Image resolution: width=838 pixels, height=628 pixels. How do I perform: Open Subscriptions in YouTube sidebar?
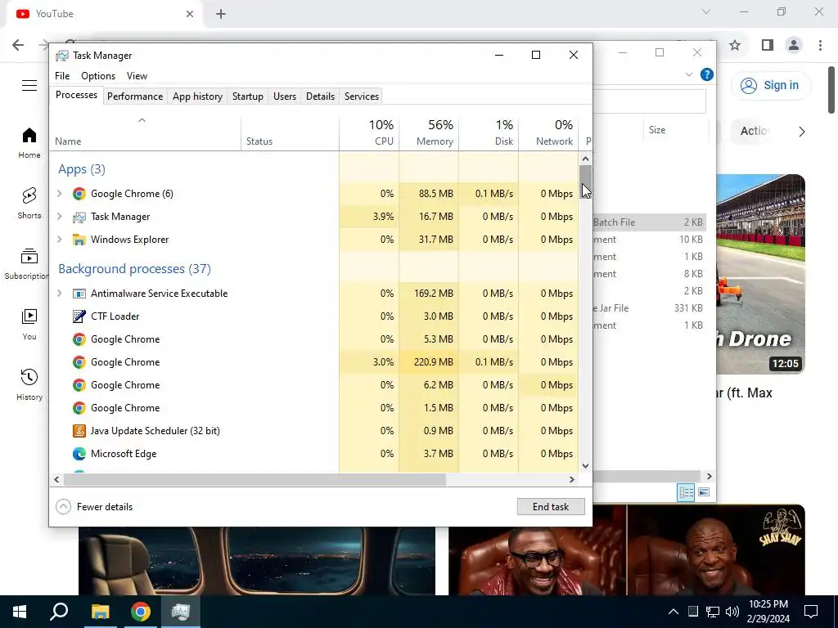click(27, 264)
